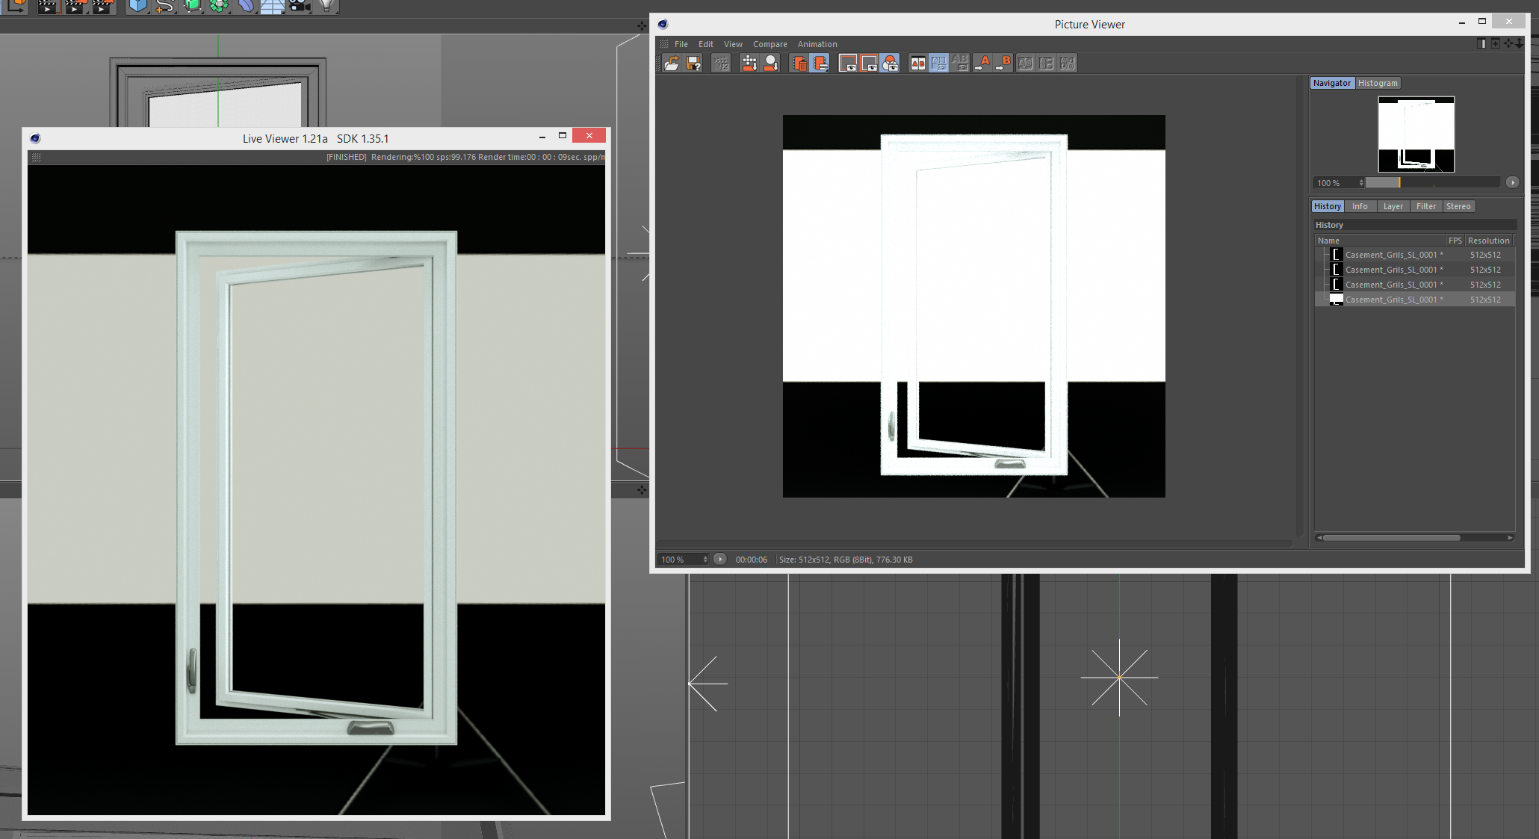Switch to the Histogram tab
The height and width of the screenshot is (839, 1539).
pos(1377,83)
